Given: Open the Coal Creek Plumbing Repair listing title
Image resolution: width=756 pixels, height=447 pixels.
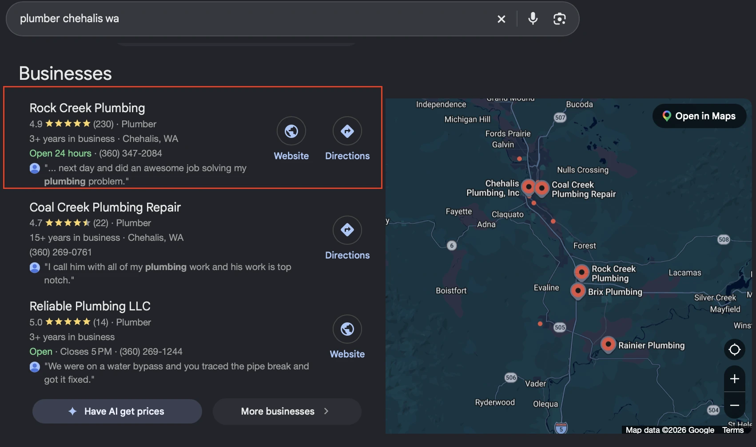Looking at the screenshot, I should point(105,207).
